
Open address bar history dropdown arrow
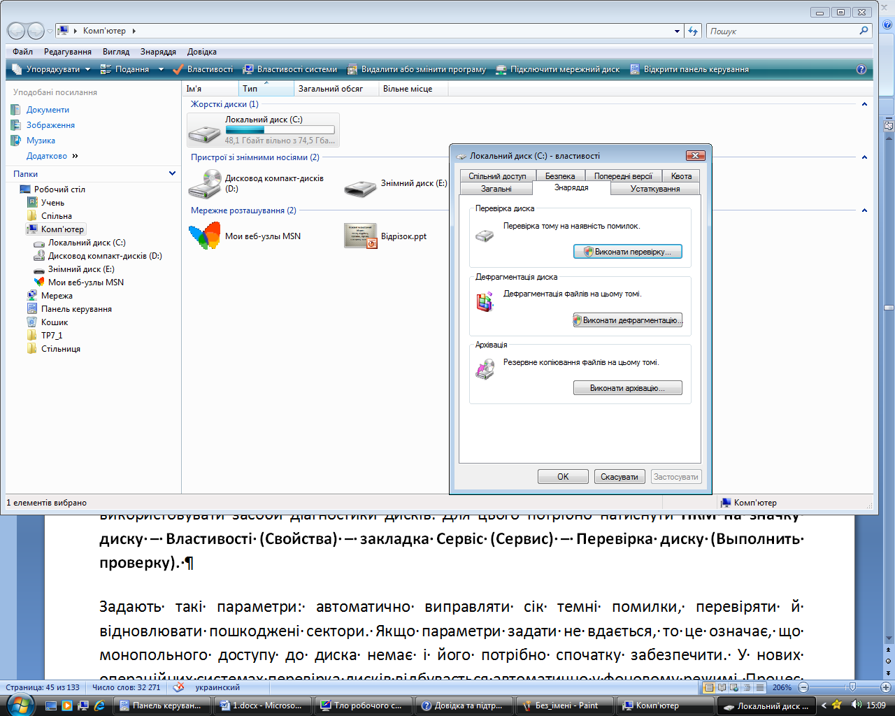pos(677,31)
